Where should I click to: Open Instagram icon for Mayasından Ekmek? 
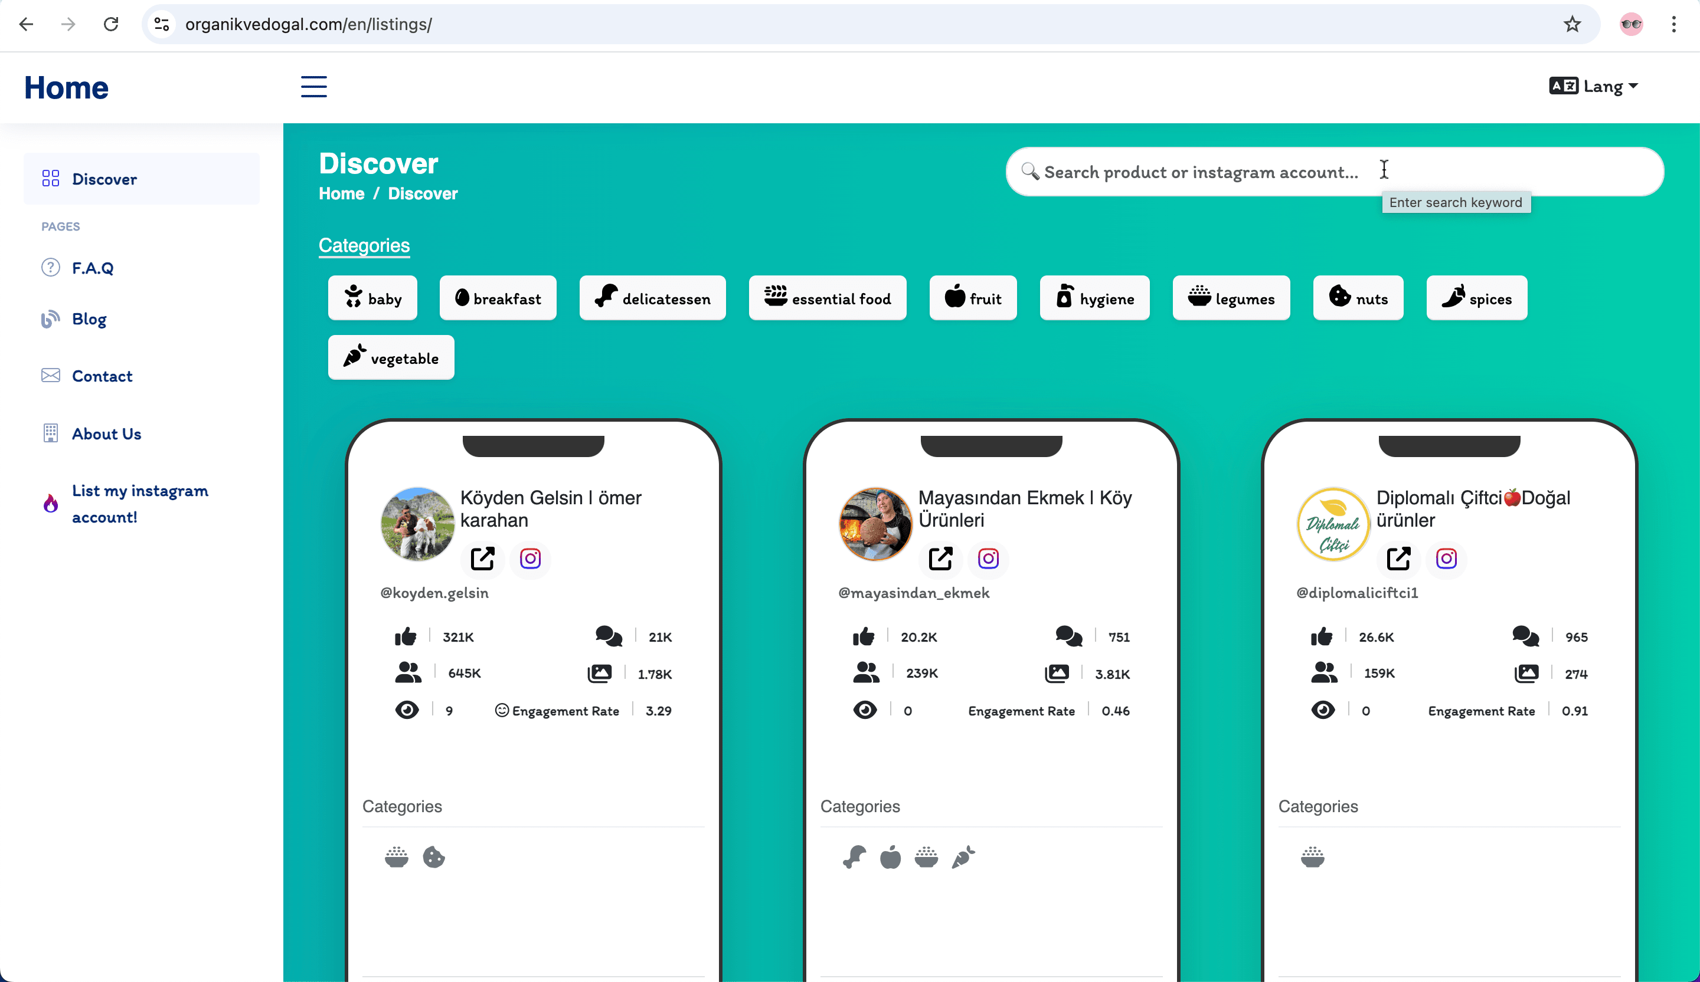coord(988,558)
